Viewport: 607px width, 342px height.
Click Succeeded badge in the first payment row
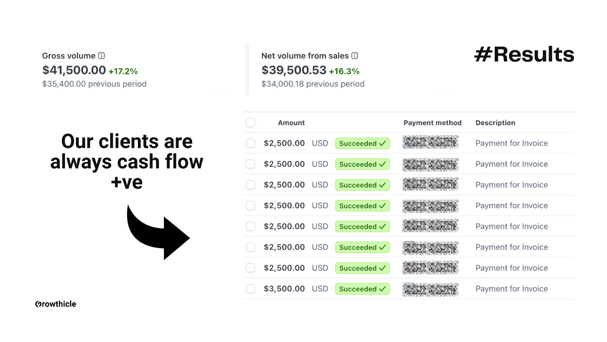[x=362, y=143]
